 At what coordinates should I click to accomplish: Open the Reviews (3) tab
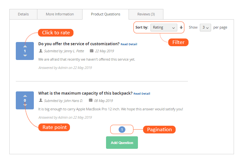click(146, 14)
